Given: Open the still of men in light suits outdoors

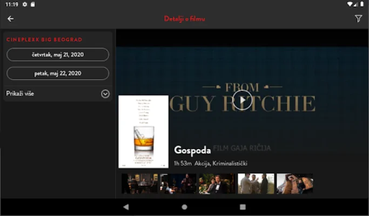Looking at the screenshot, I should [256, 184].
